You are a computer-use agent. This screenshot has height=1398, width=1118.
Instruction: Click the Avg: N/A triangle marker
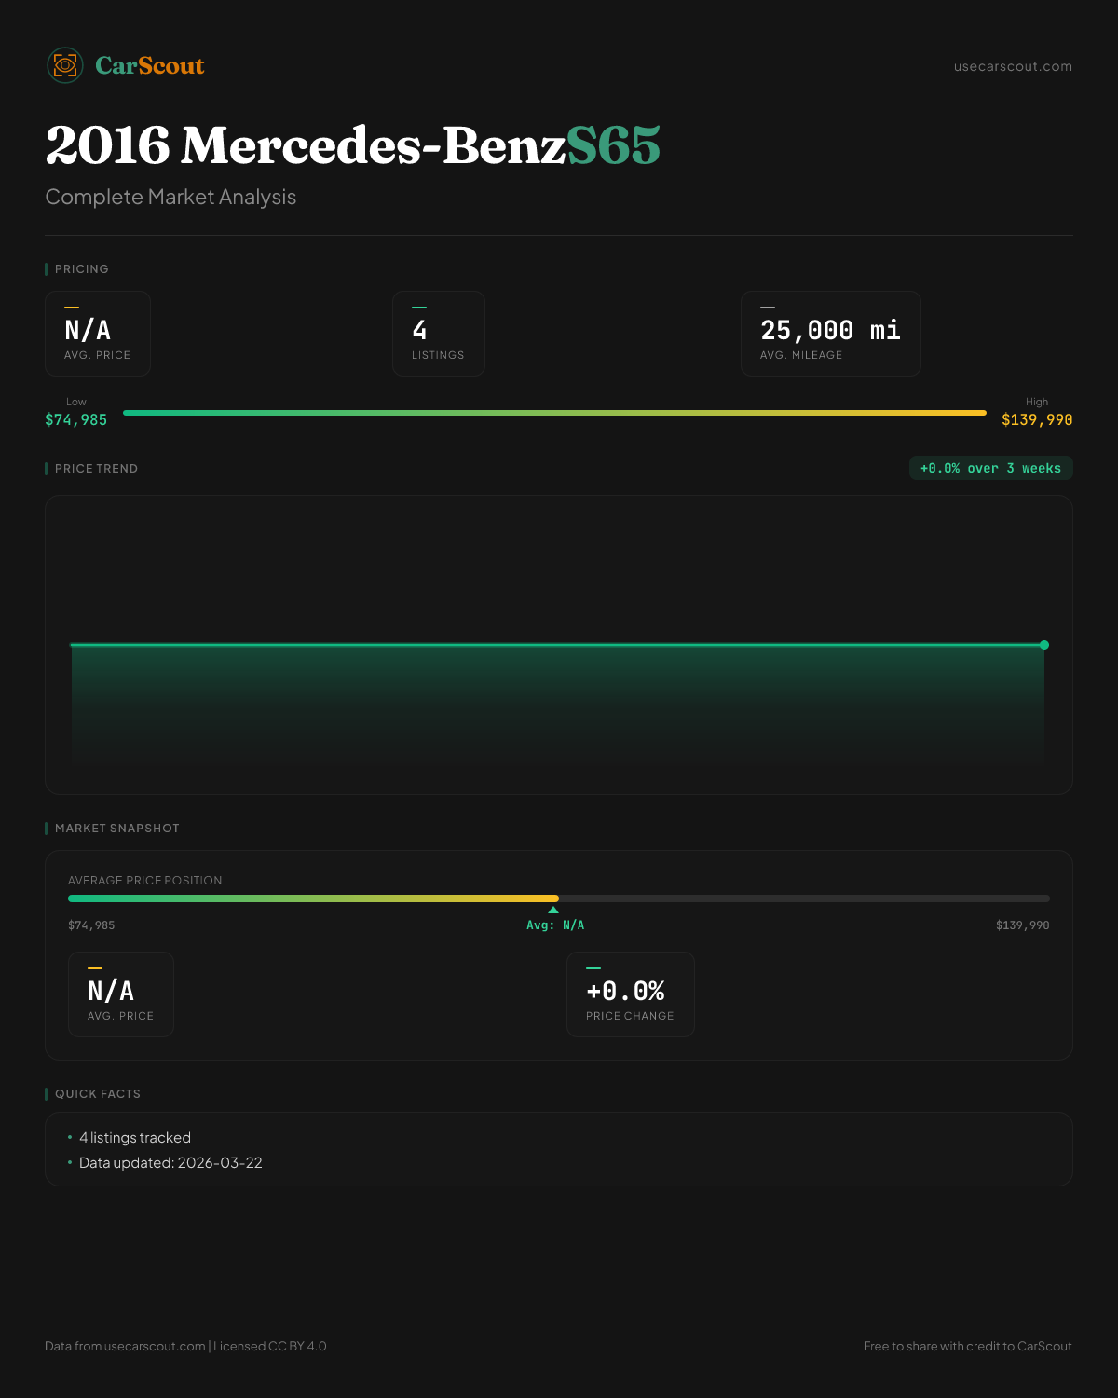[553, 911]
